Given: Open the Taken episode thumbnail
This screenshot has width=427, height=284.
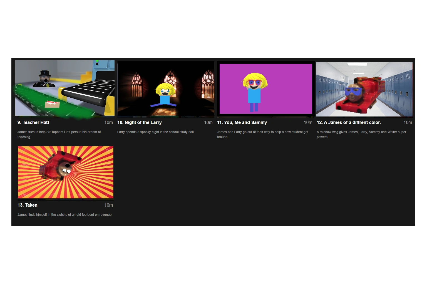Looking at the screenshot, I should pos(66,172).
